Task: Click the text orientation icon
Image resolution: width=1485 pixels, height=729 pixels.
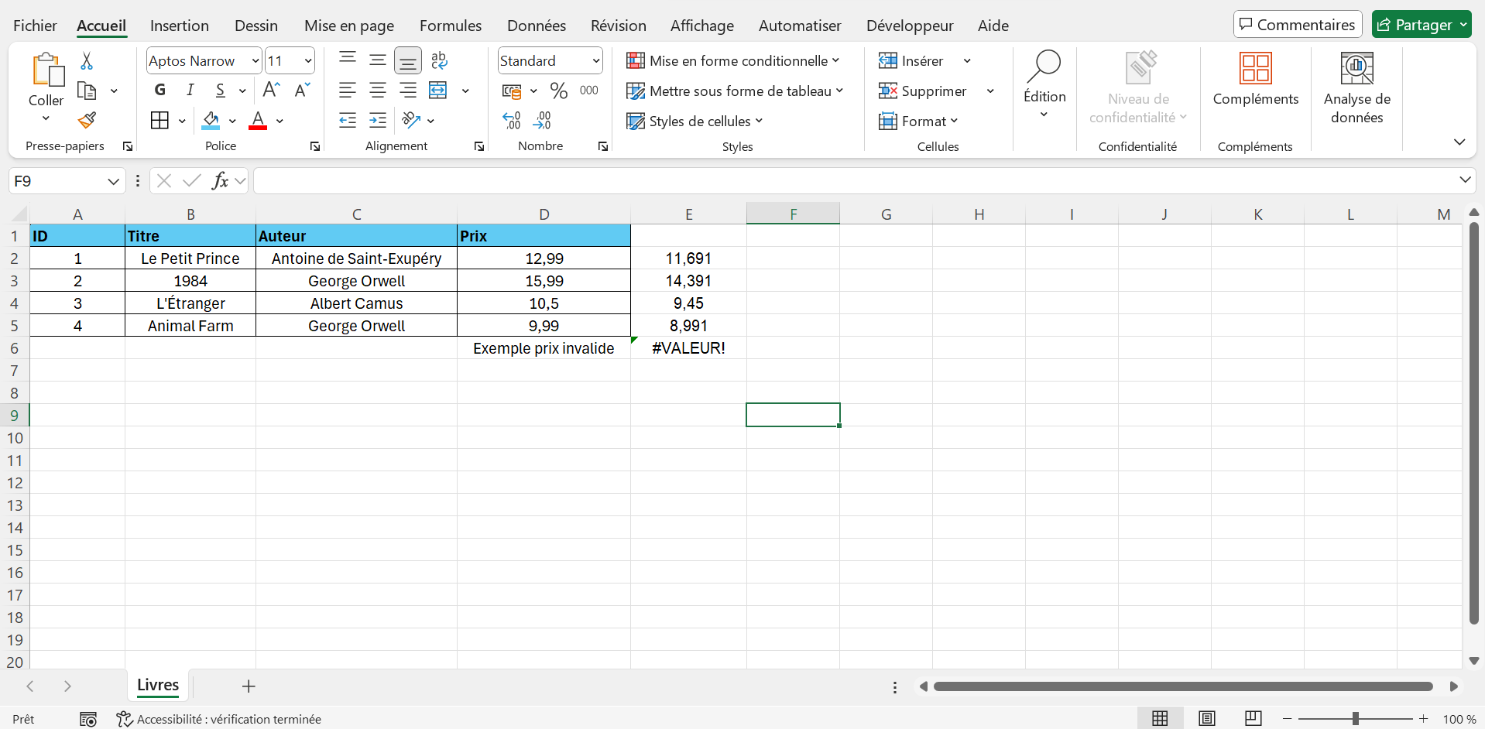Action: [x=411, y=120]
